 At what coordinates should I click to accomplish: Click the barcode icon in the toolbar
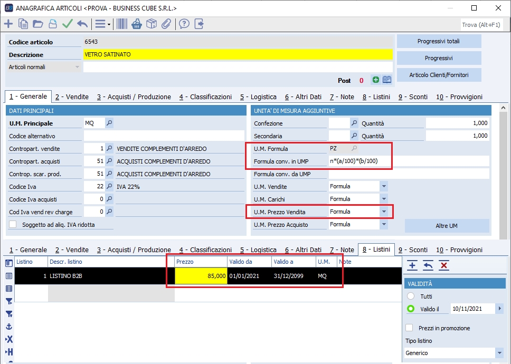tap(122, 24)
